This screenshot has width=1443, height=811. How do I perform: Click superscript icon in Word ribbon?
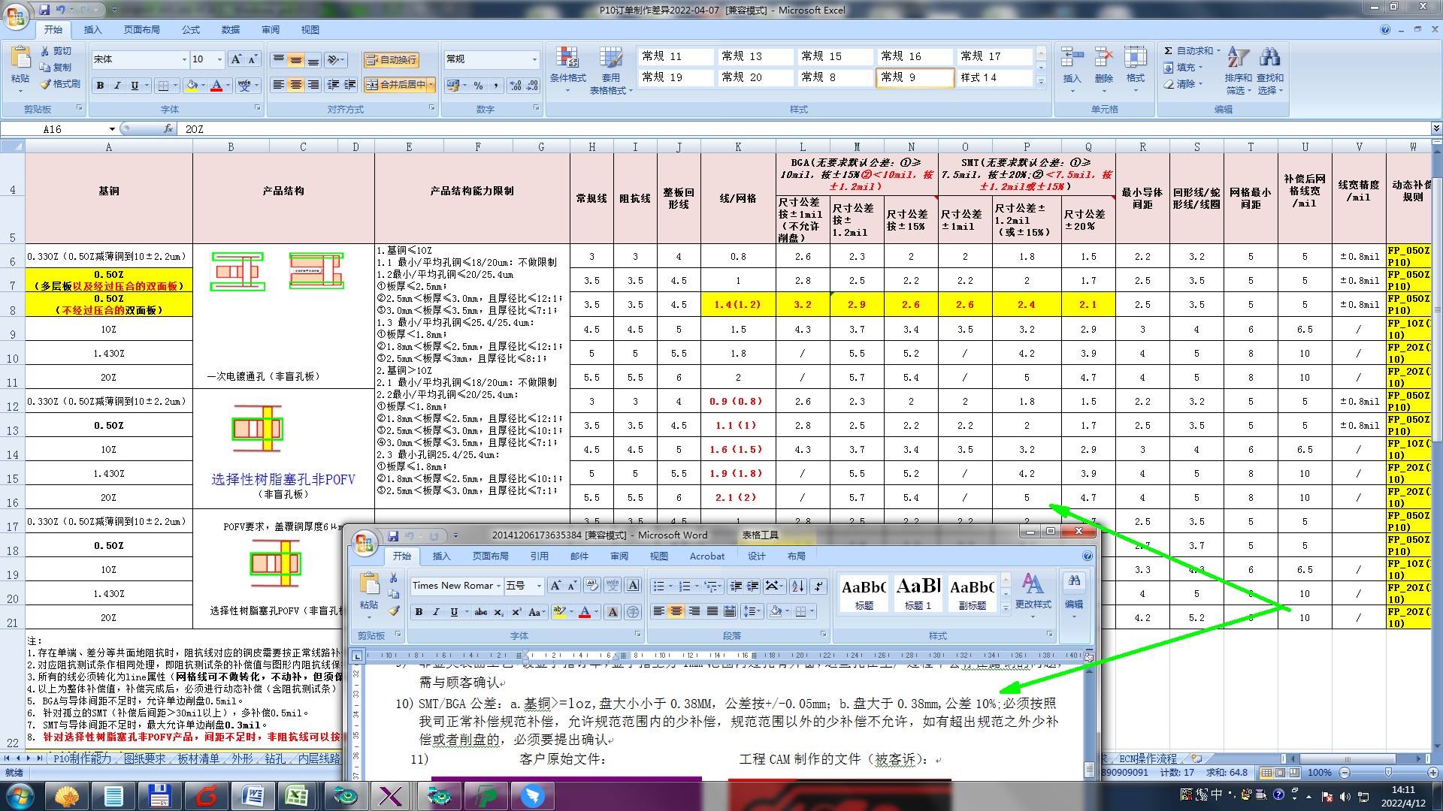tap(516, 612)
